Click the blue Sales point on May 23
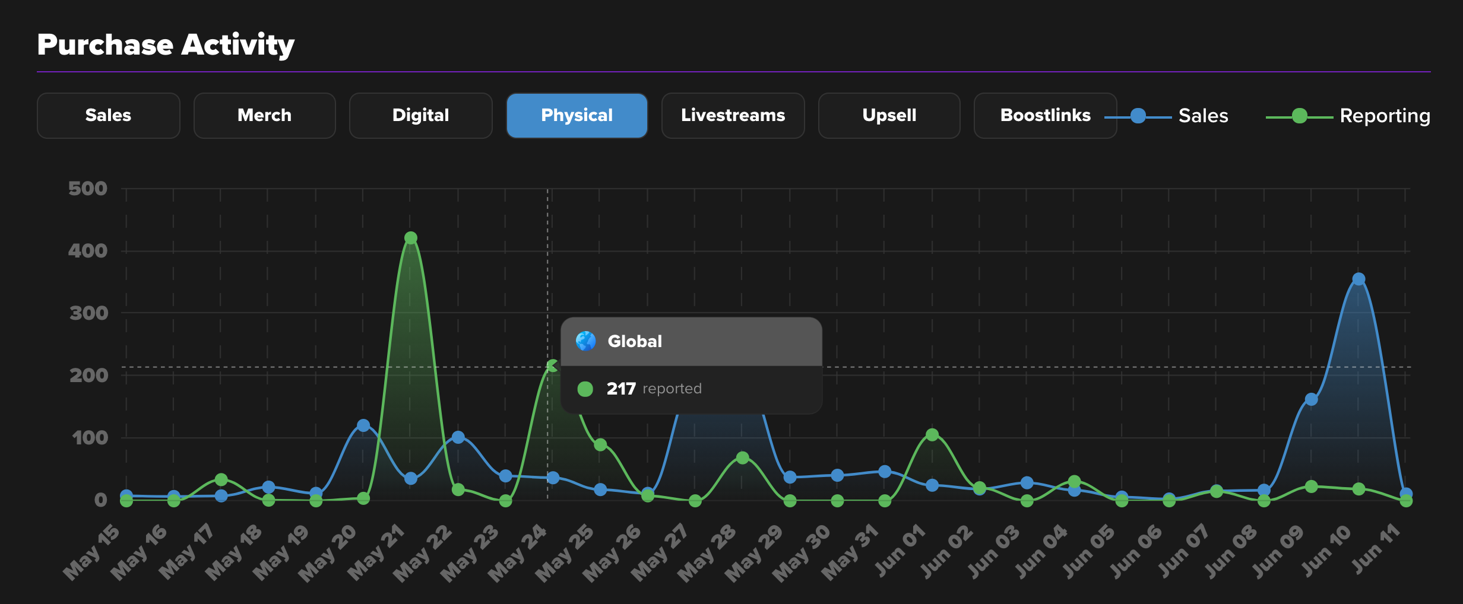The width and height of the screenshot is (1463, 604). coord(505,476)
